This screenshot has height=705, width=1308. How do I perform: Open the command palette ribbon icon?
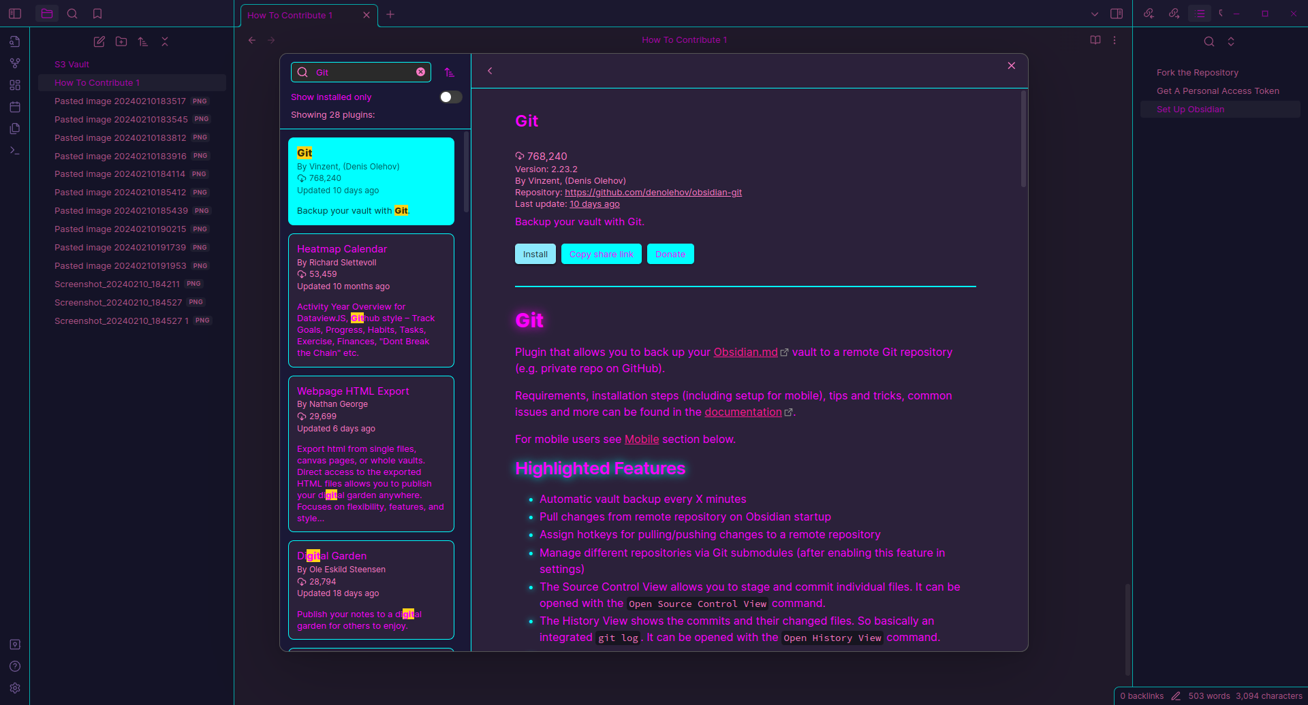15,150
